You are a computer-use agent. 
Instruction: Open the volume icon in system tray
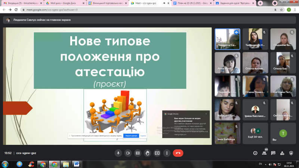[270, 164]
